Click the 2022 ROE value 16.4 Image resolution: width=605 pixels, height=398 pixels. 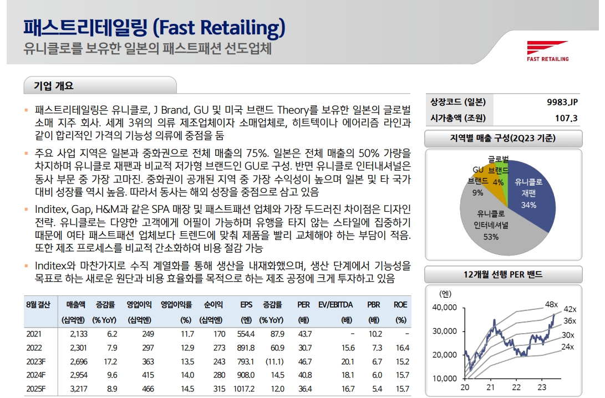pos(403,348)
